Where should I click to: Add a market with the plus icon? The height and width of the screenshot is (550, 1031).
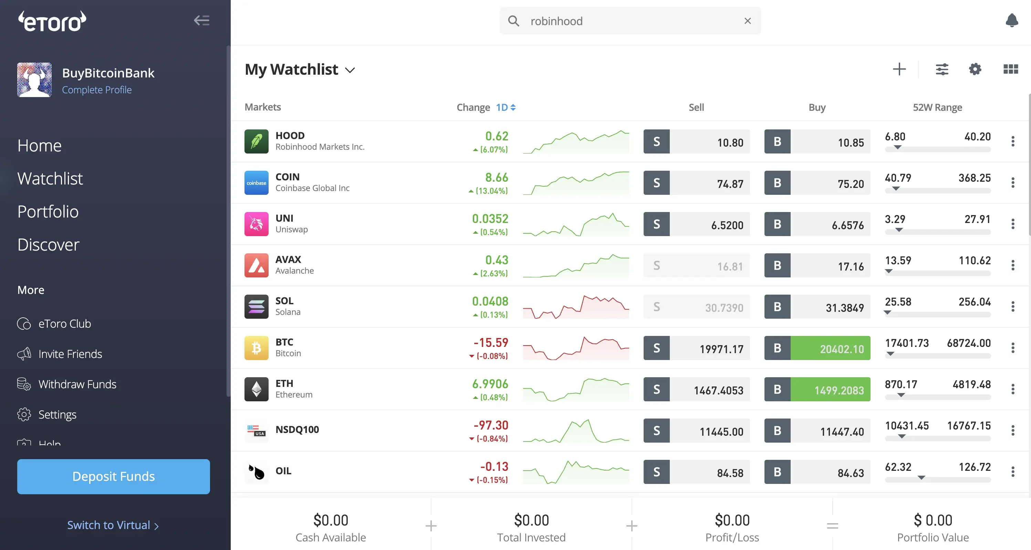[899, 69]
